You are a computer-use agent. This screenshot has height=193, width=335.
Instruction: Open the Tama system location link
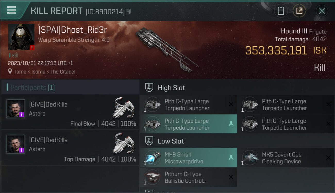pos(45,72)
